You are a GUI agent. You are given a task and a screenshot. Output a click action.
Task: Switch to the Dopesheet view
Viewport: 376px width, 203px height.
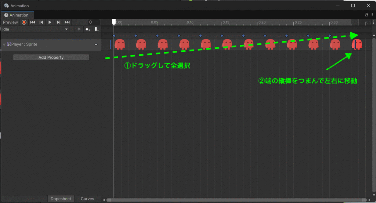pos(61,199)
